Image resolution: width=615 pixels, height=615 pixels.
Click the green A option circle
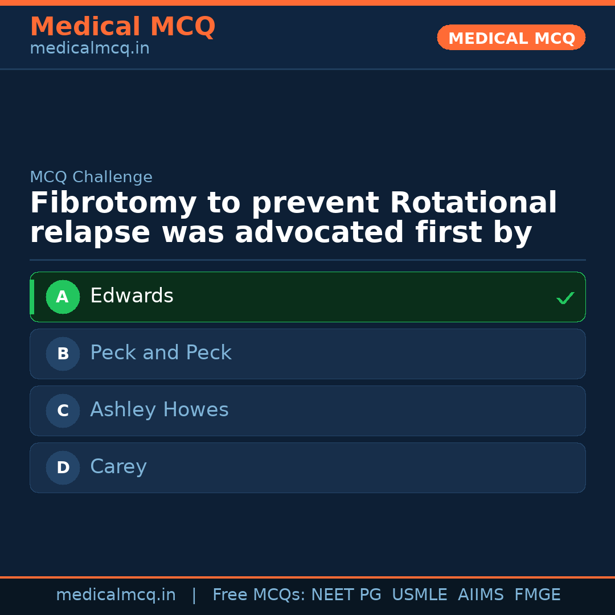(x=63, y=297)
